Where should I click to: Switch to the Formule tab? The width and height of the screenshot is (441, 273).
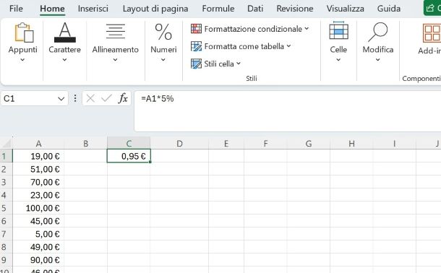click(218, 9)
